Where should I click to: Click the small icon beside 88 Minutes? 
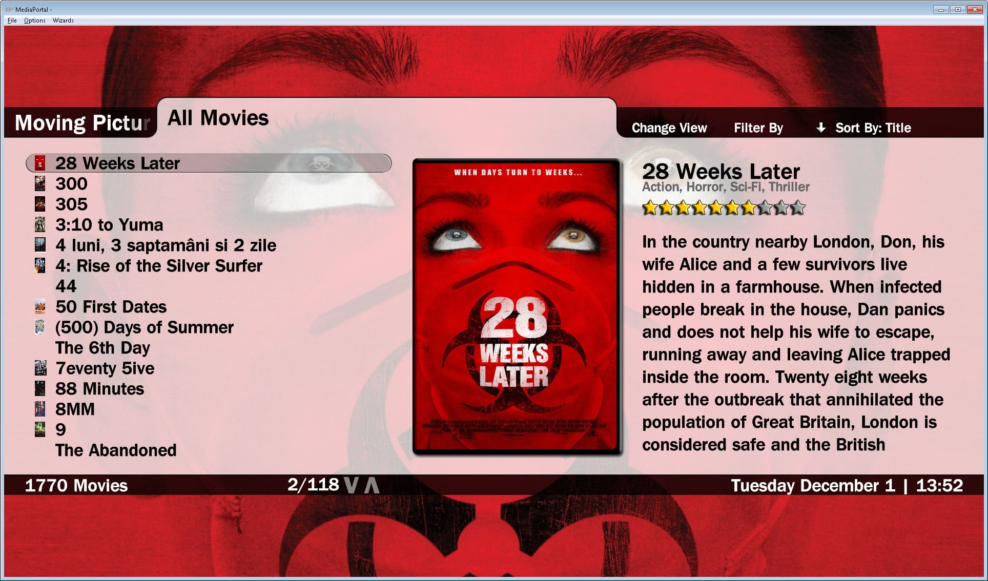tap(39, 388)
